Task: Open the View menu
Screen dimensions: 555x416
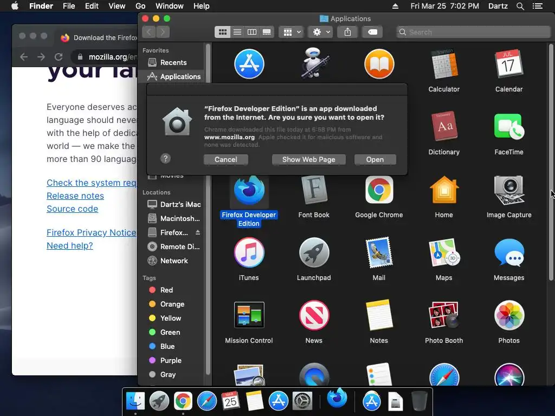Action: pyautogui.click(x=117, y=6)
